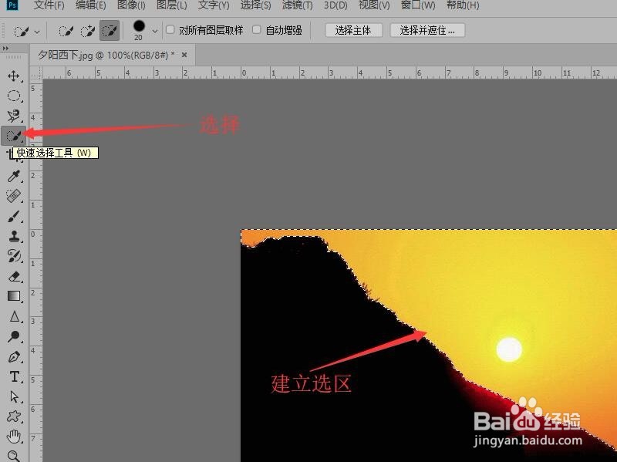Screen dimensions: 617x462
Task: Open the brush size picker dropdown arrow
Action: point(155,31)
